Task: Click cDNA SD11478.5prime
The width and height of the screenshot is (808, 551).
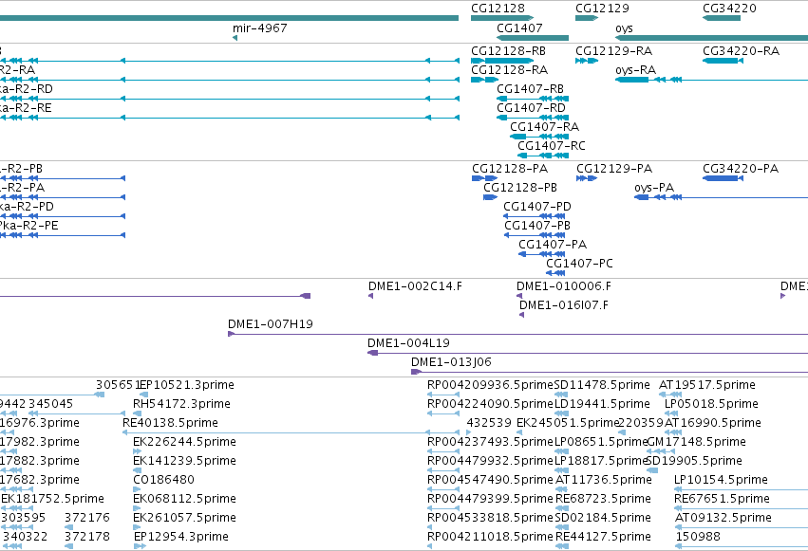Action: [x=602, y=385]
